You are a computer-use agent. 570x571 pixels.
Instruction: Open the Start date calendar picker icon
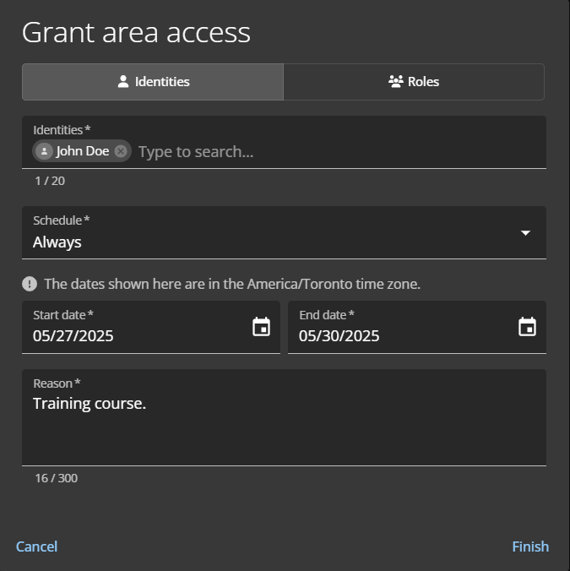261,327
